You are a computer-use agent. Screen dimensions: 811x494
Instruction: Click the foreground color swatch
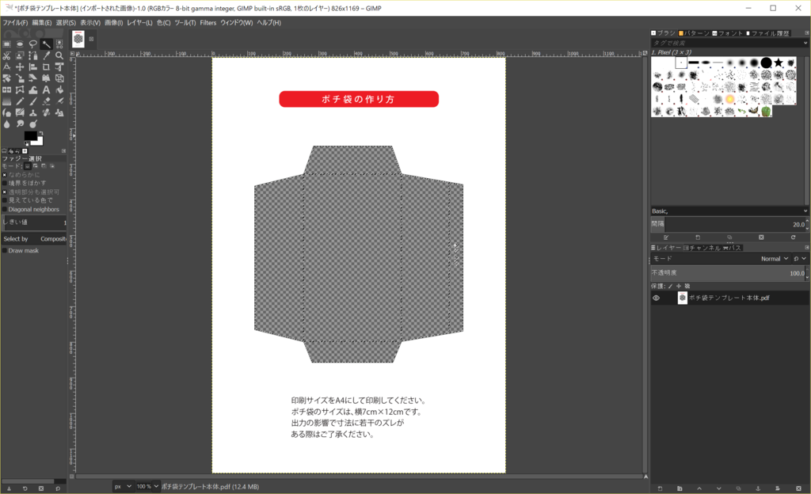point(29,136)
